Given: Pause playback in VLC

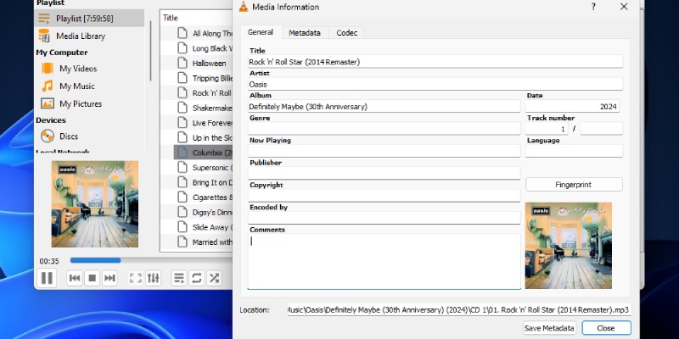Looking at the screenshot, I should pyautogui.click(x=47, y=278).
